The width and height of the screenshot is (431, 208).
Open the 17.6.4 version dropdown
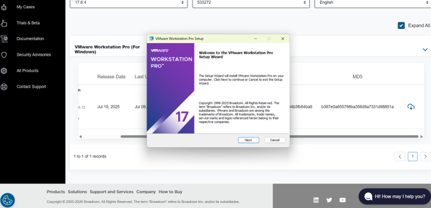point(129,3)
